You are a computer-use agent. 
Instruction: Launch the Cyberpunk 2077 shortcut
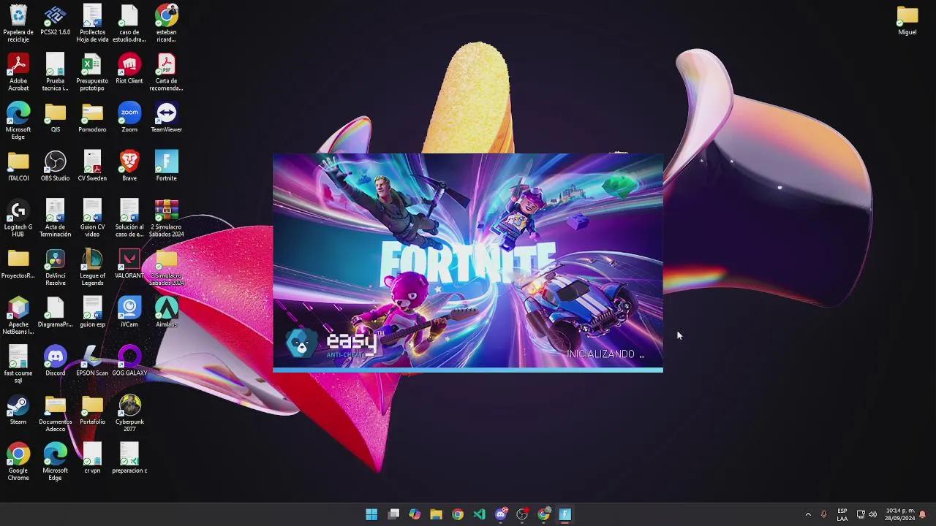129,413
